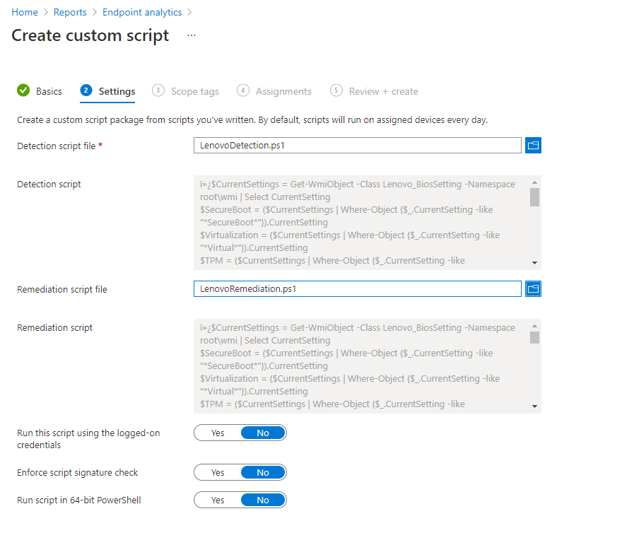The width and height of the screenshot is (622, 545).
Task: Open the Reports breadcrumb link
Action: [x=70, y=12]
